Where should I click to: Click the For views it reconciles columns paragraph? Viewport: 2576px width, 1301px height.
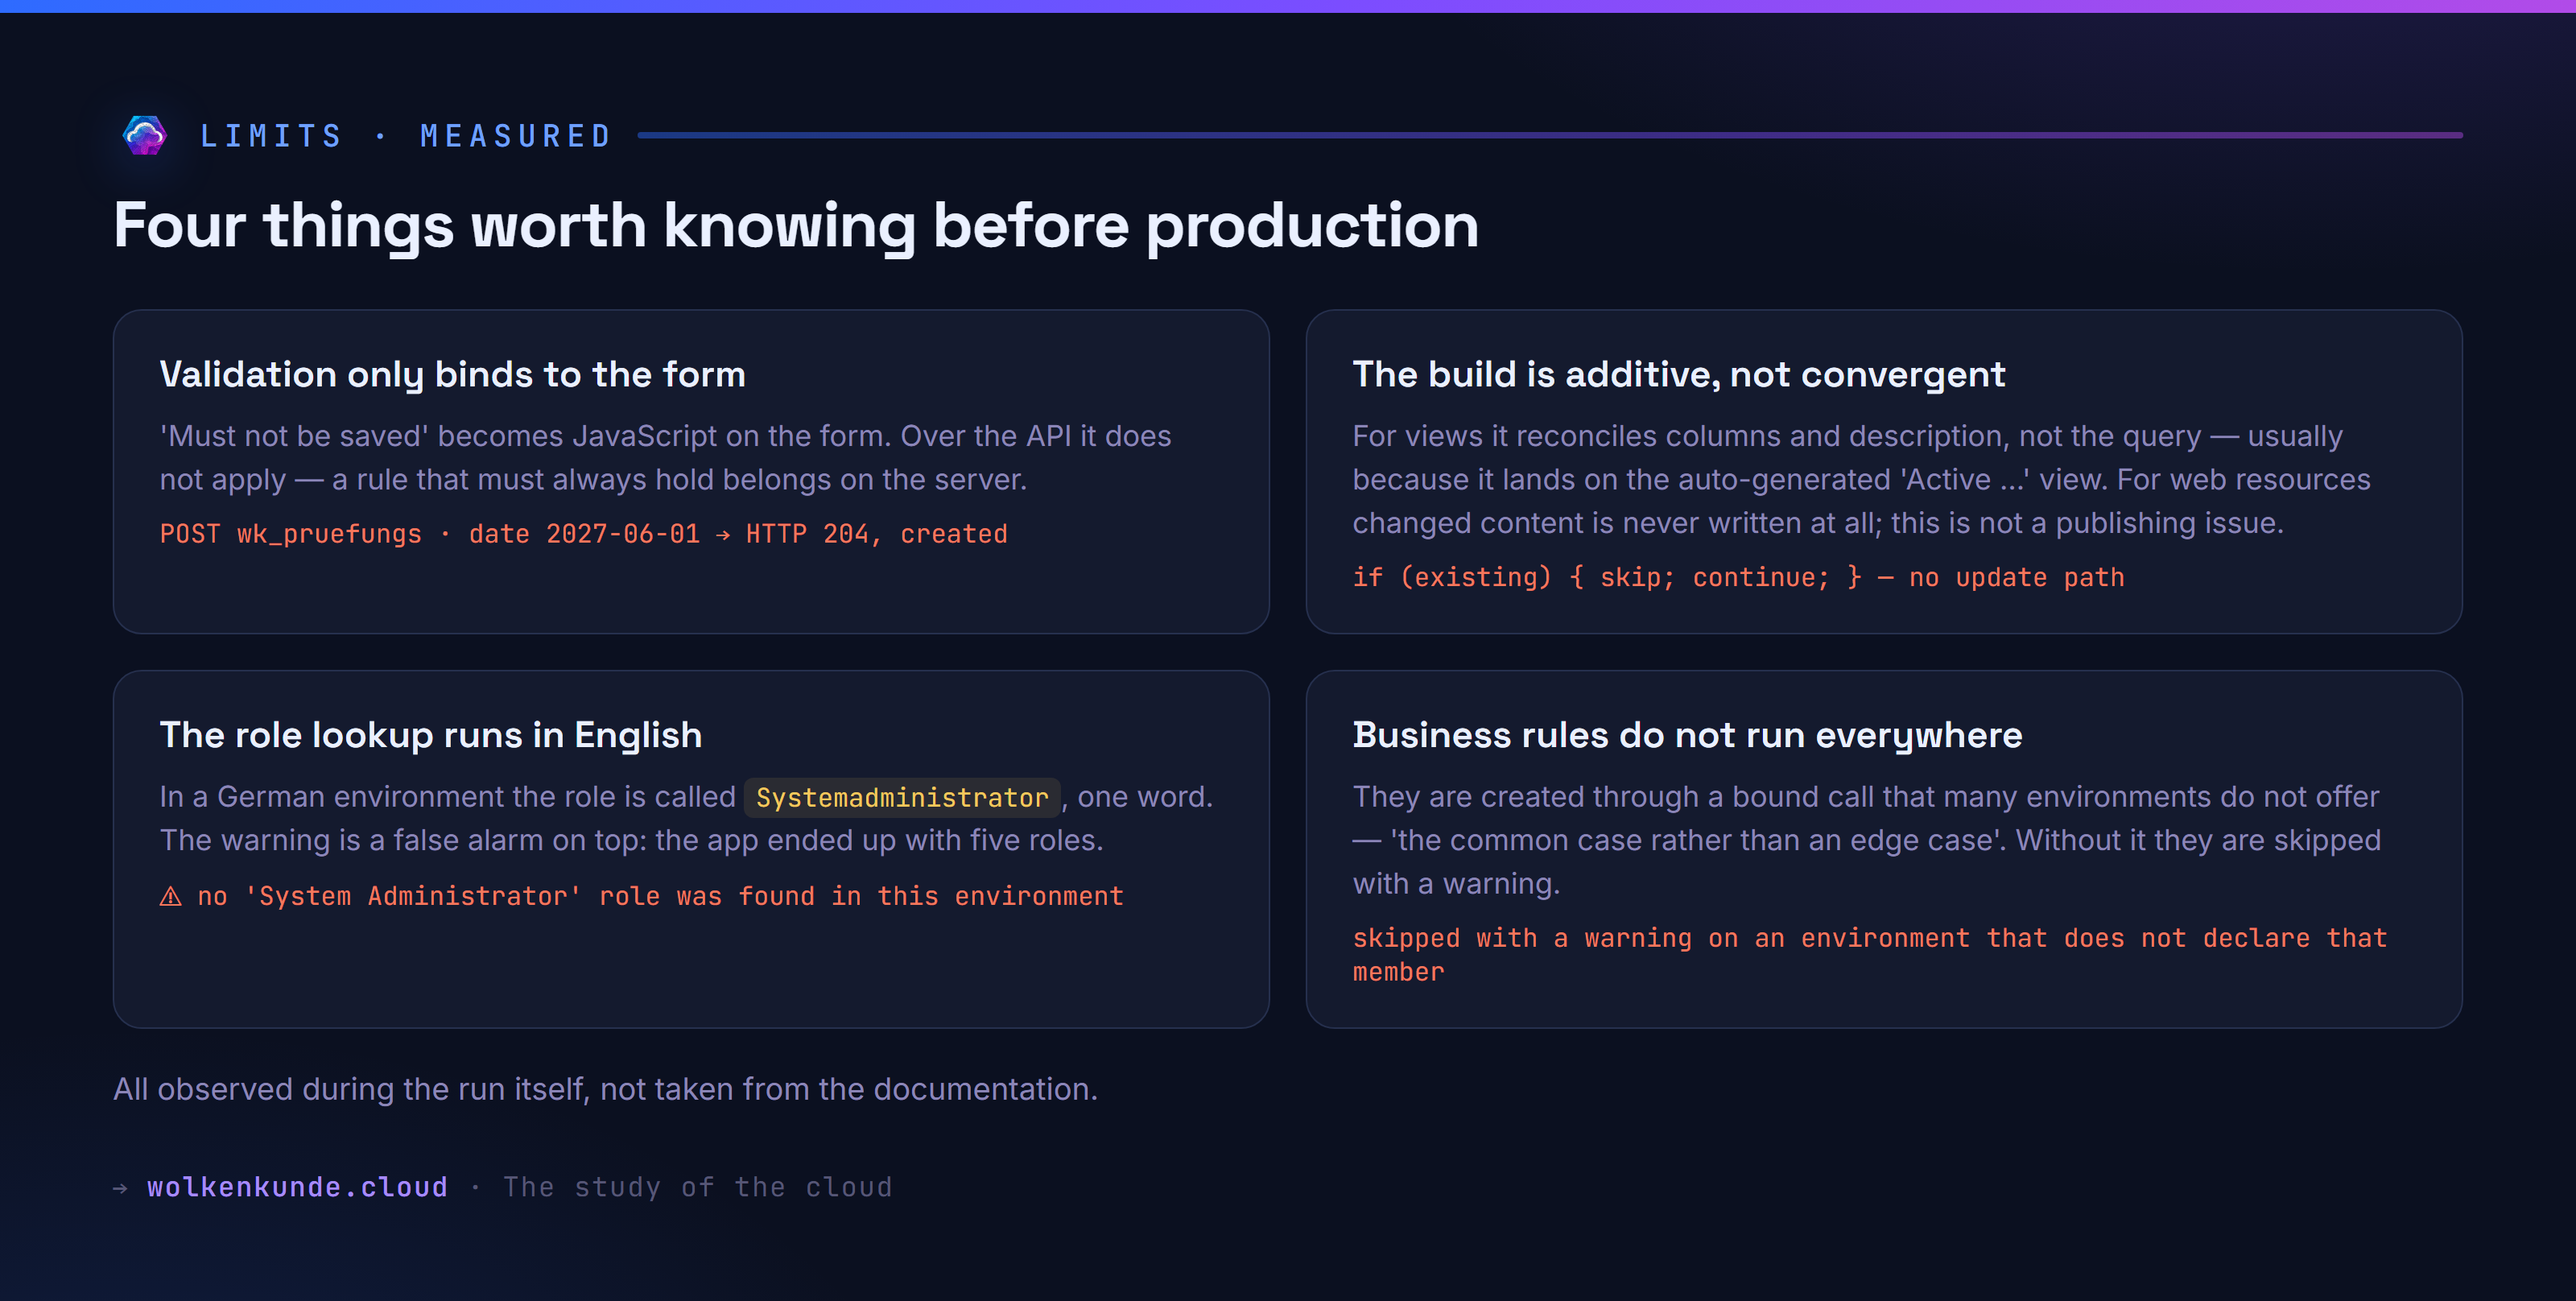click(1861, 479)
